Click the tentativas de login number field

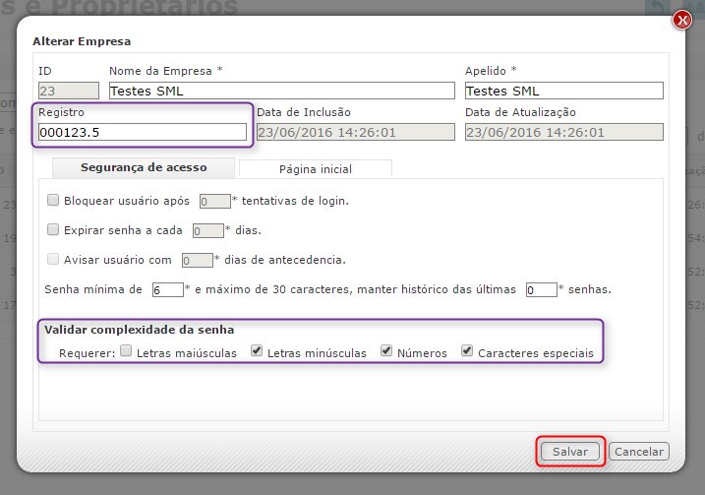click(213, 201)
